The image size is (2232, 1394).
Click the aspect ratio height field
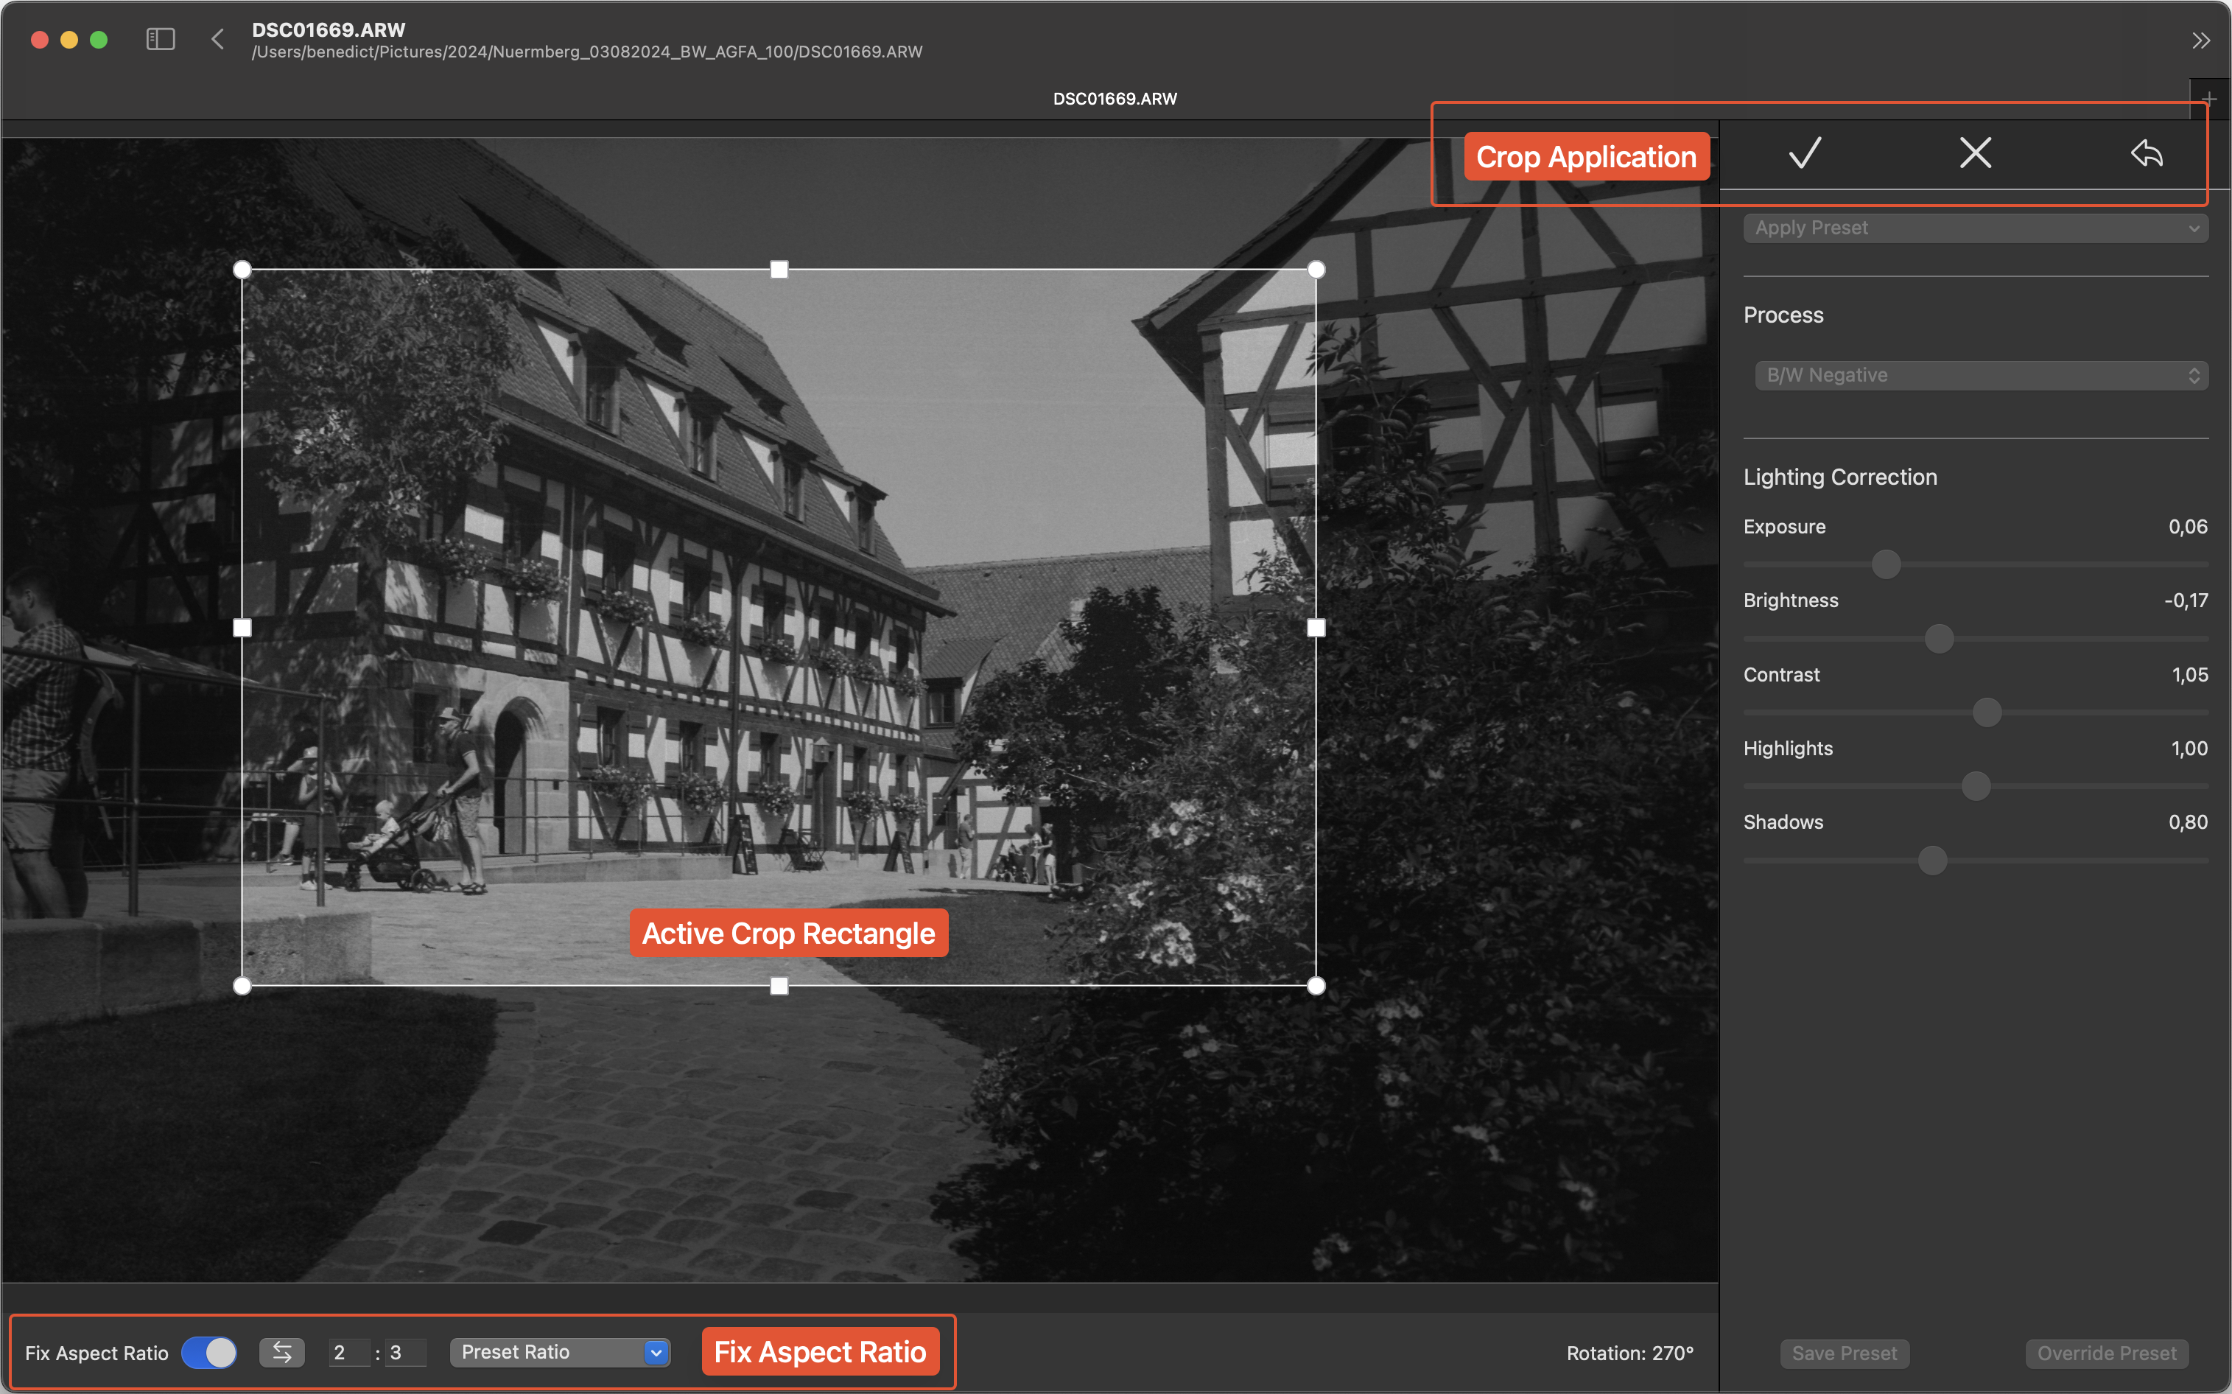(x=404, y=1353)
